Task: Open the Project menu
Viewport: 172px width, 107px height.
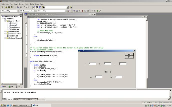Action: 22,4
